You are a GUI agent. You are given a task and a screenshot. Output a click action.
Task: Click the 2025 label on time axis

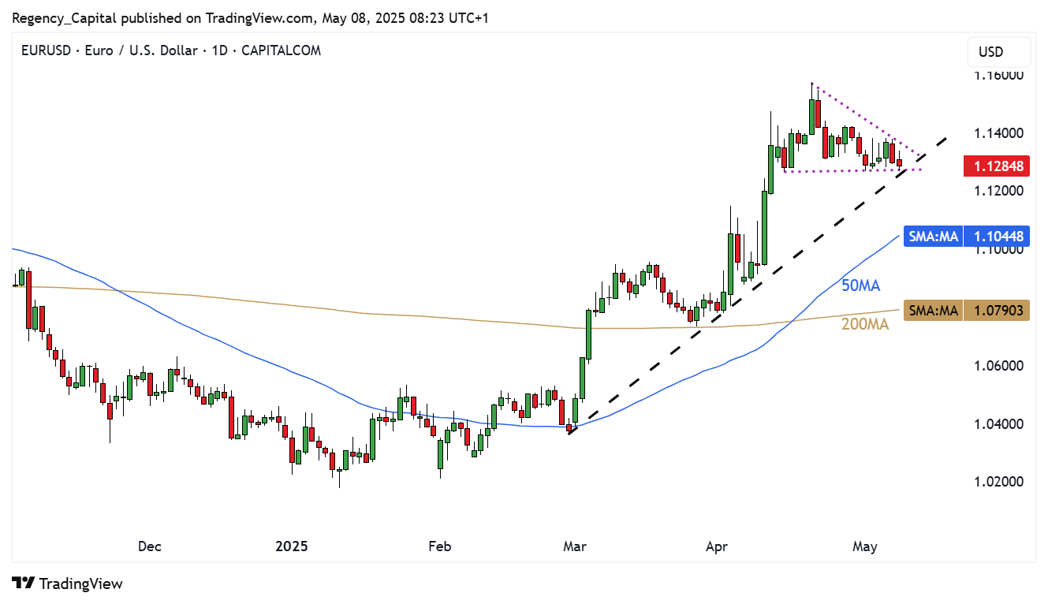pos(291,546)
